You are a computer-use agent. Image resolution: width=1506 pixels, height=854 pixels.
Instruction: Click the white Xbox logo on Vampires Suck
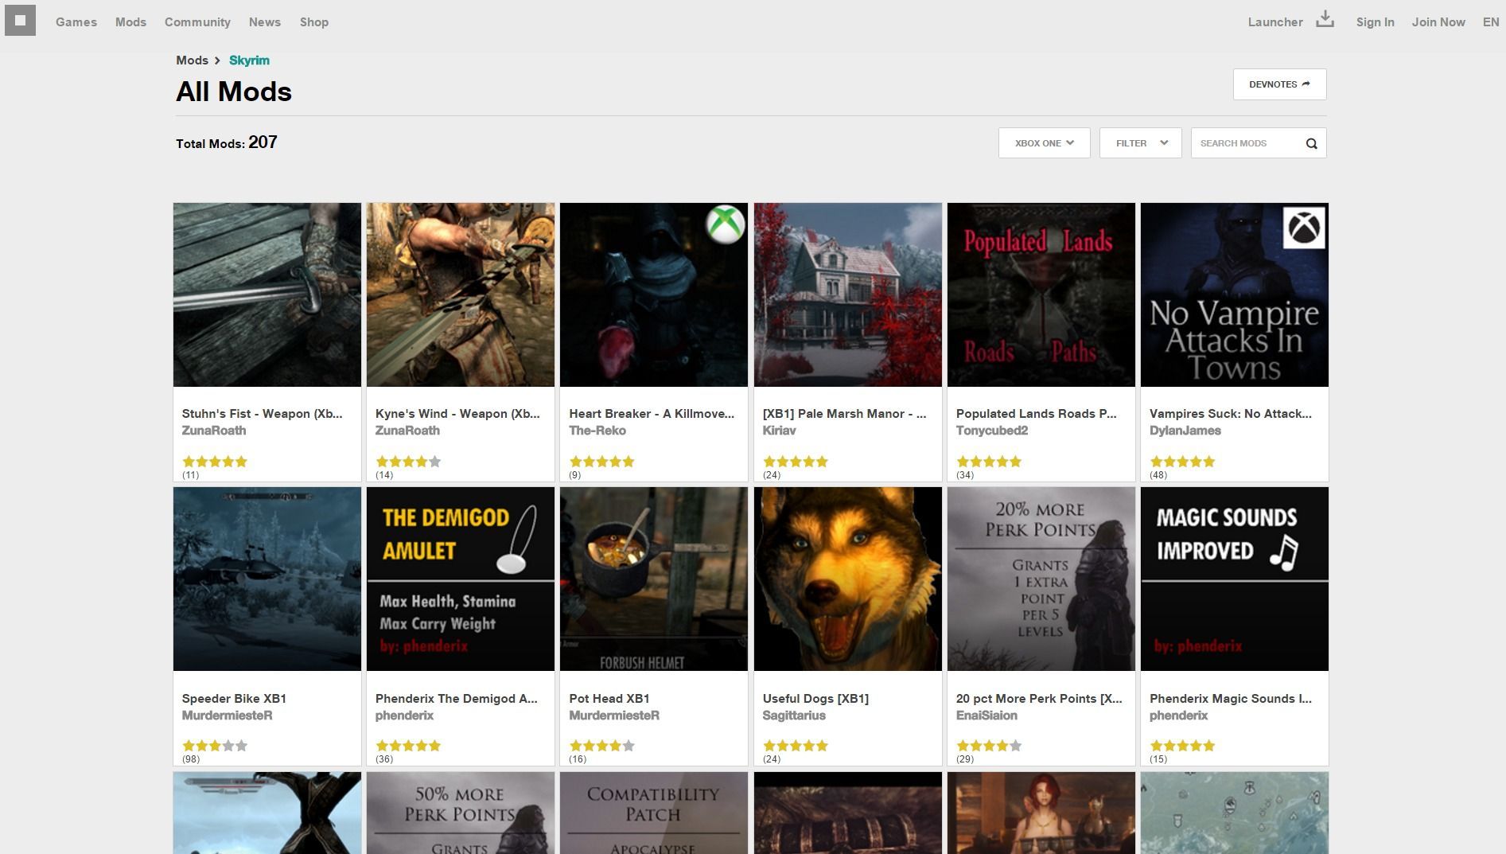click(1304, 228)
